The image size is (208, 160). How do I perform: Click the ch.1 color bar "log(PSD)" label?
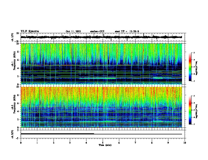pos(197,68)
